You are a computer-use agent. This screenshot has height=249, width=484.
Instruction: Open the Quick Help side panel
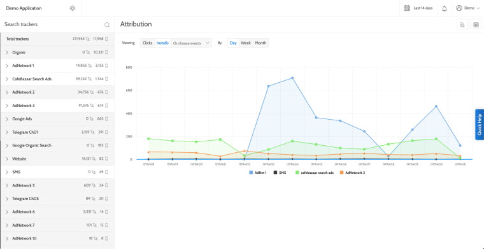tap(480, 124)
